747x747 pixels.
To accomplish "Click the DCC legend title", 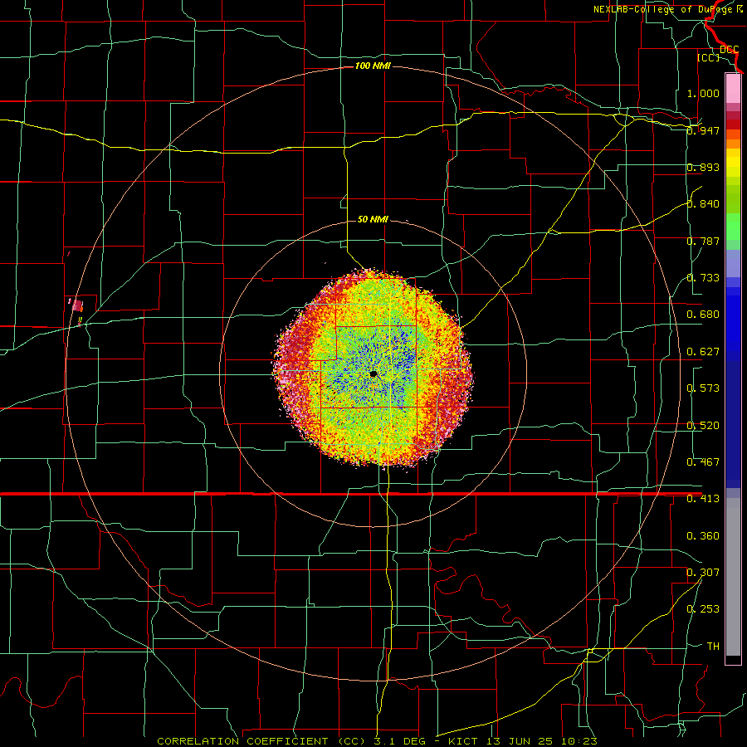I will coord(729,50).
